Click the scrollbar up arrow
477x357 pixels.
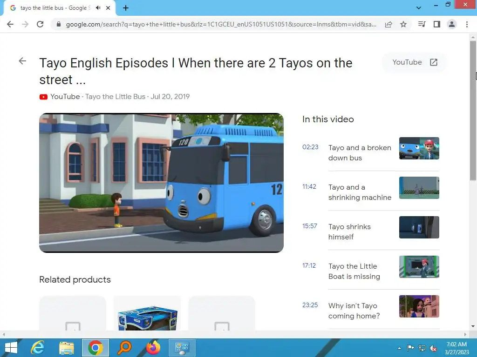pos(473,37)
